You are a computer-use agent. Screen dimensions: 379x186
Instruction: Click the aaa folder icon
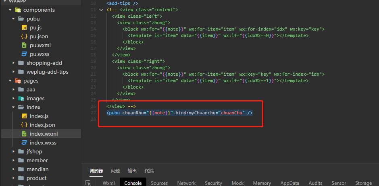pyautogui.click(x=21, y=89)
